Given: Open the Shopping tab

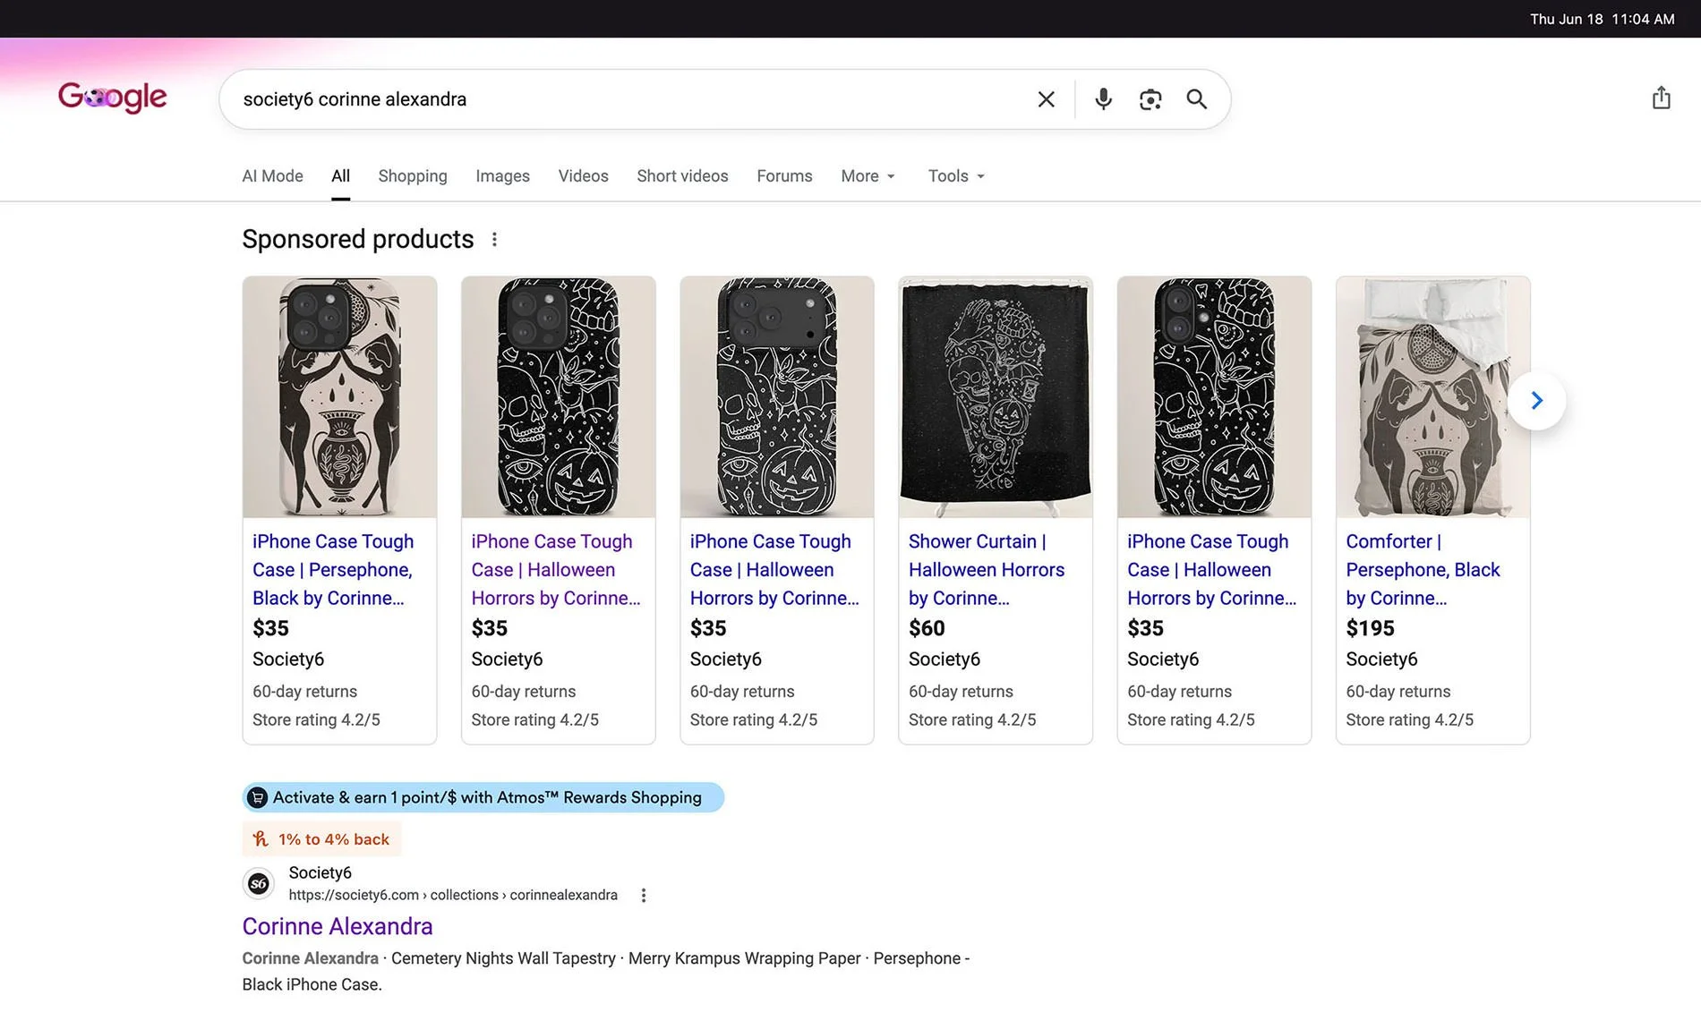Looking at the screenshot, I should point(413,176).
